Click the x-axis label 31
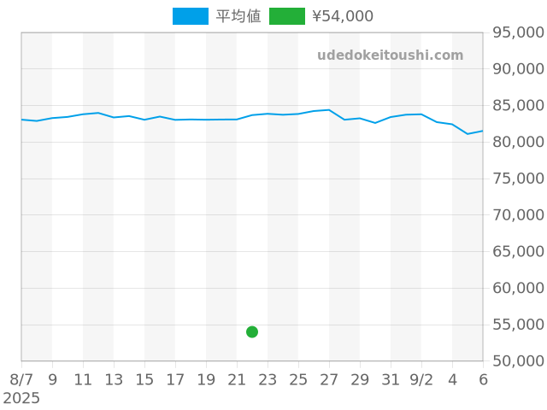Screen dimensions: 547x410 [391, 379]
